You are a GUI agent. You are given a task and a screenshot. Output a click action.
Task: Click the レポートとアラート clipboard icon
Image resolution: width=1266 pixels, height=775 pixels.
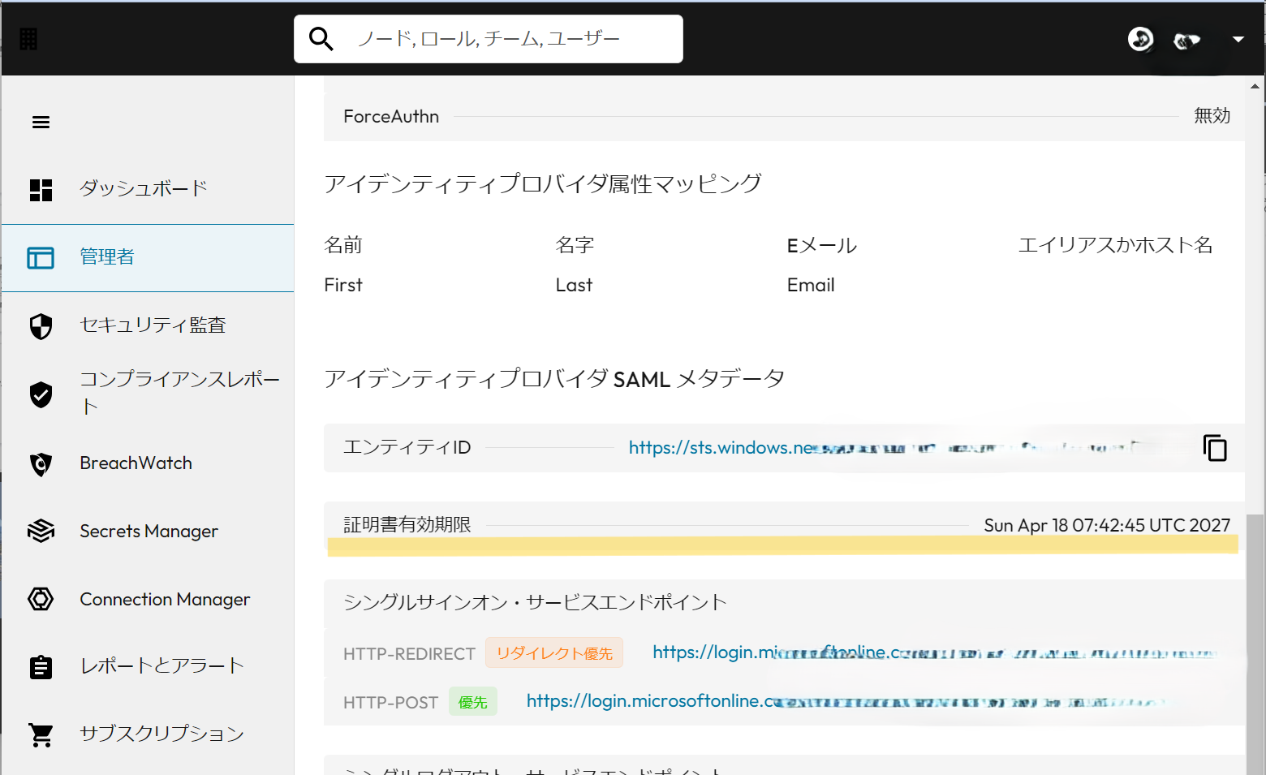[x=41, y=667]
